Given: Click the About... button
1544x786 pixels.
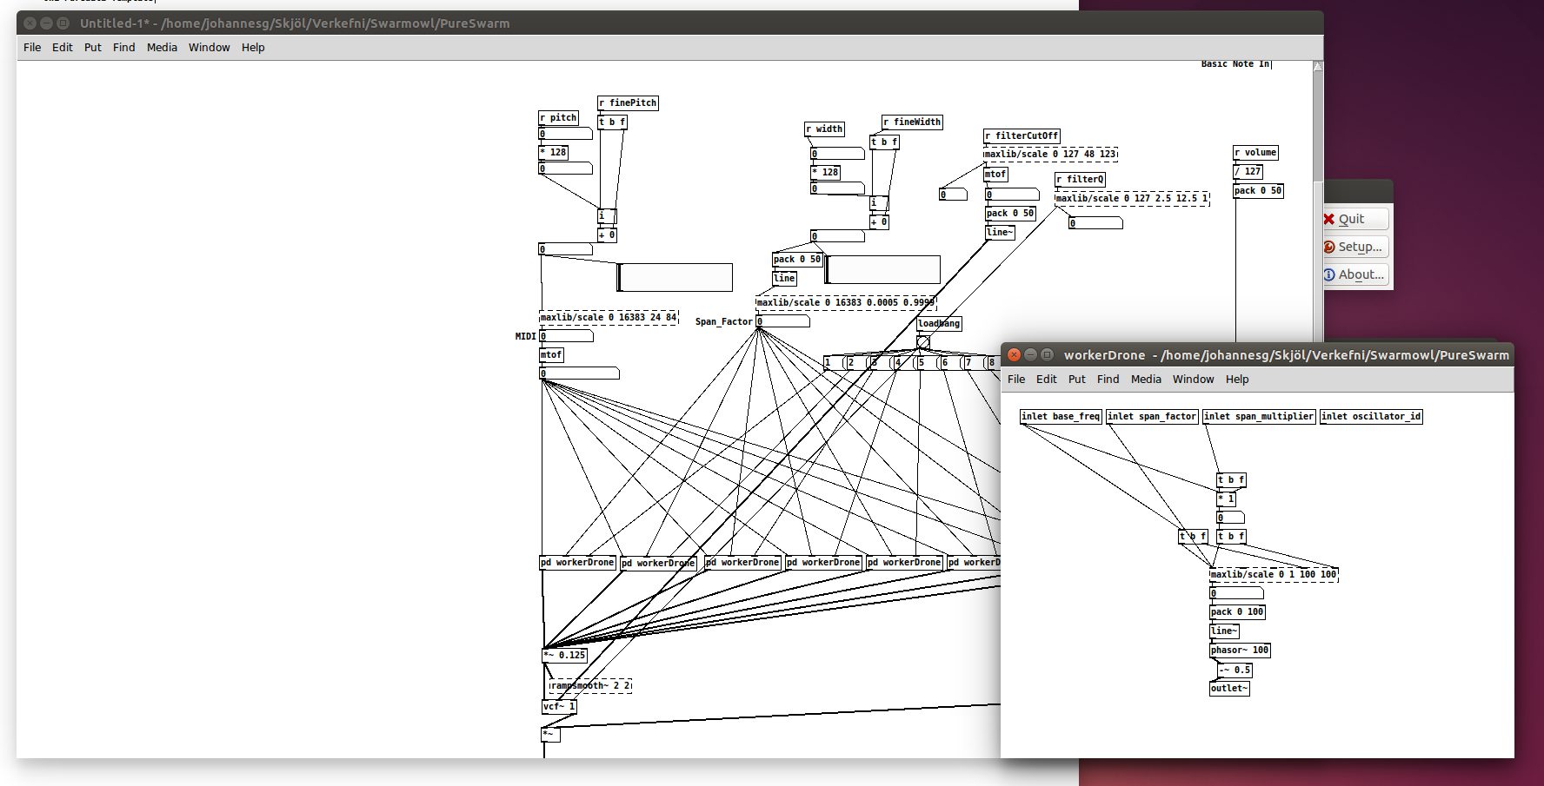Looking at the screenshot, I should [1355, 274].
